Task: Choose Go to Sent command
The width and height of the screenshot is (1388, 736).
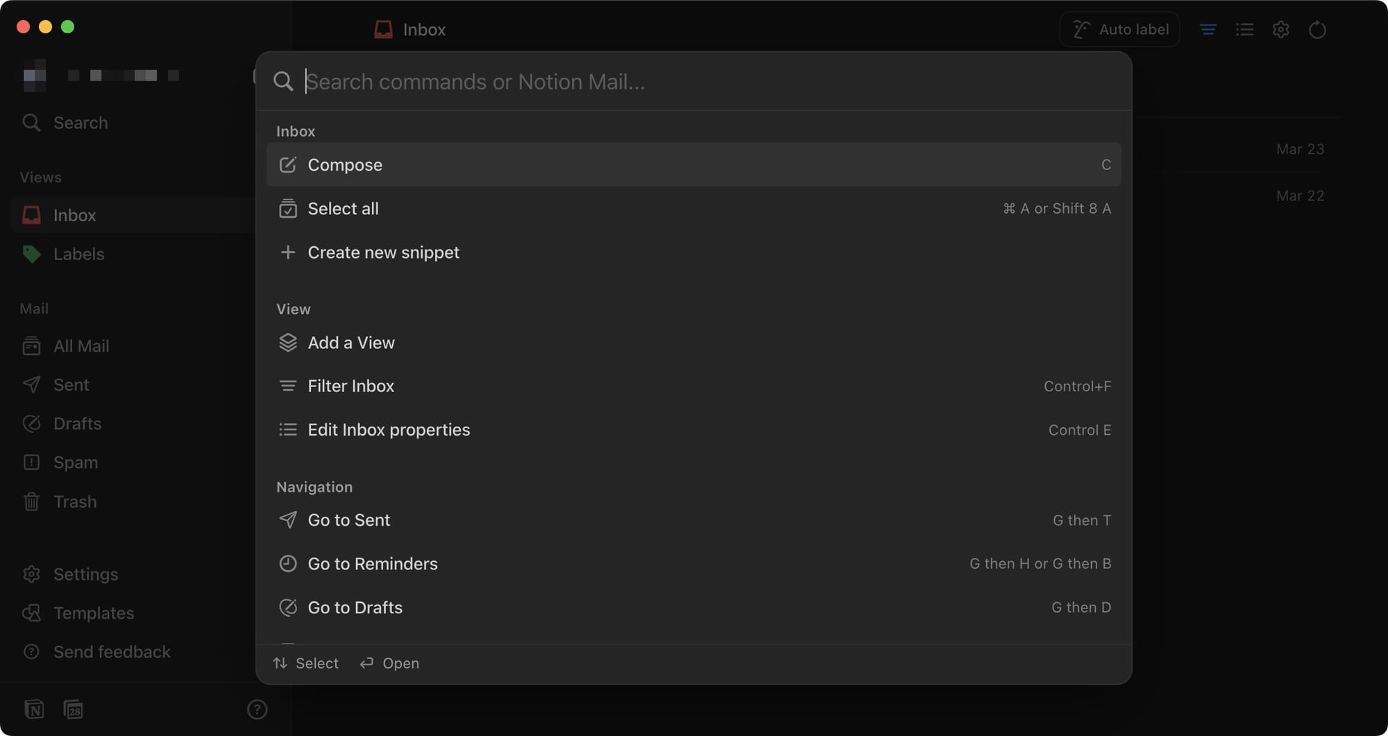Action: click(693, 520)
